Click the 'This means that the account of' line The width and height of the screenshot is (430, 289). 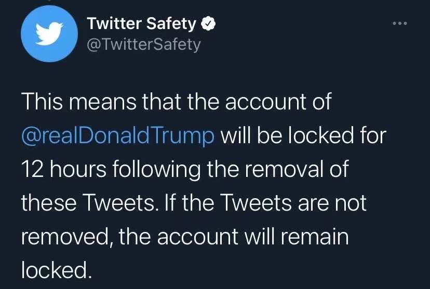(x=177, y=101)
